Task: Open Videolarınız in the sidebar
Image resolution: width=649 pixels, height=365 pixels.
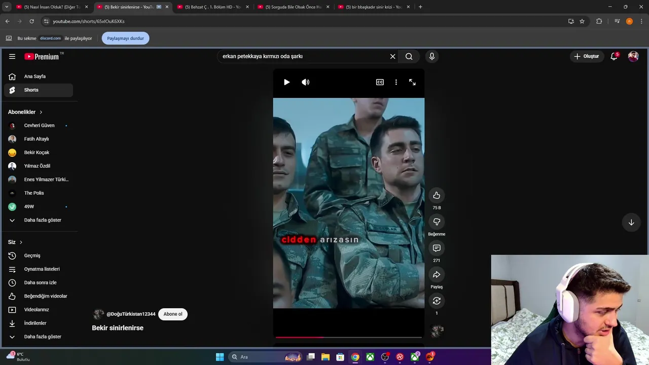Action: (x=39, y=310)
